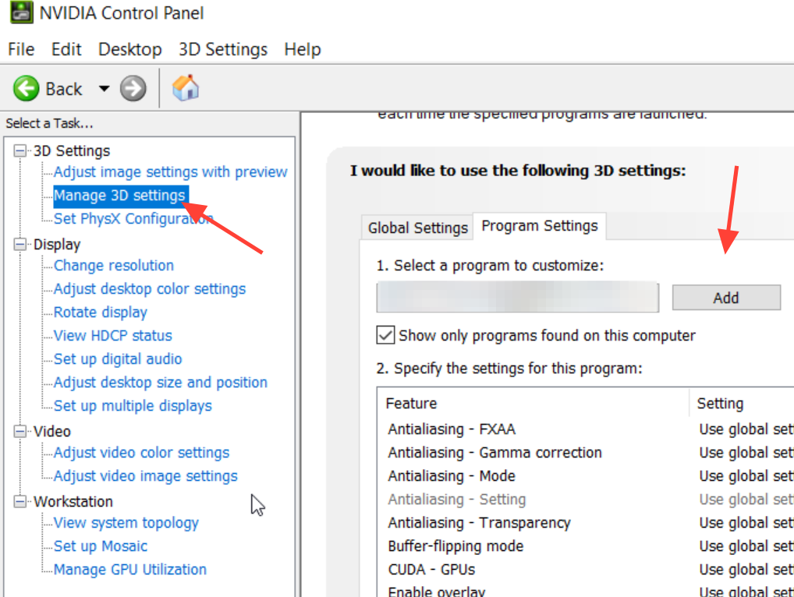Screen dimensions: 794x597
Task: Select the Program Settings tab
Action: tap(539, 226)
